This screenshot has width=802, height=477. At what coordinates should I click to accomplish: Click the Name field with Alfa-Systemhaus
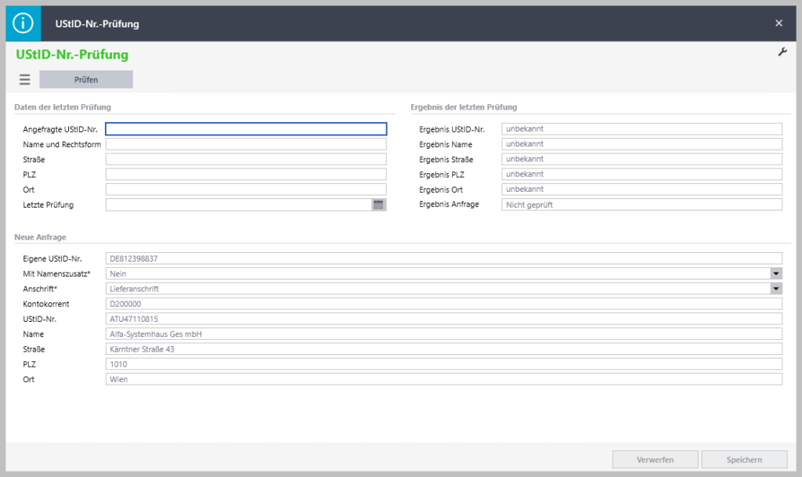(443, 334)
